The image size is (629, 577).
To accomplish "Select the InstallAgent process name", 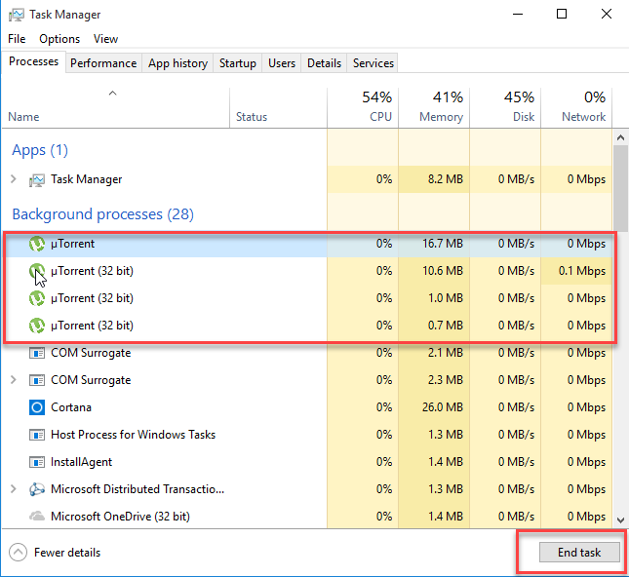I will coord(81,462).
